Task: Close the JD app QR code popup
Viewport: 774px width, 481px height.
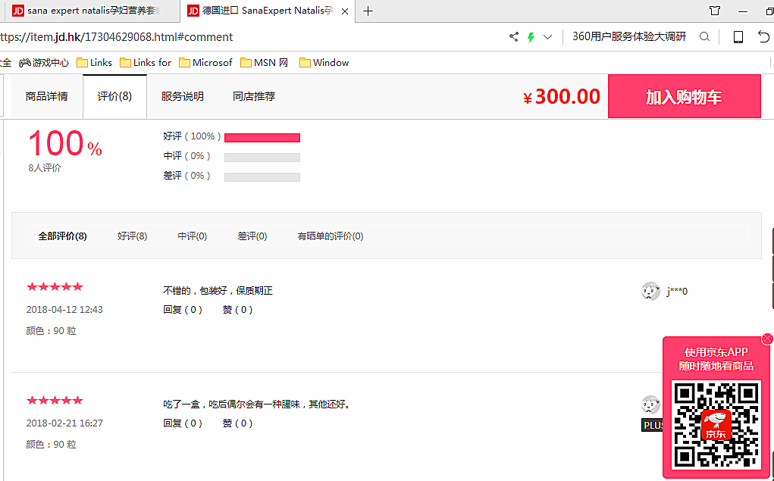Action: [767, 339]
